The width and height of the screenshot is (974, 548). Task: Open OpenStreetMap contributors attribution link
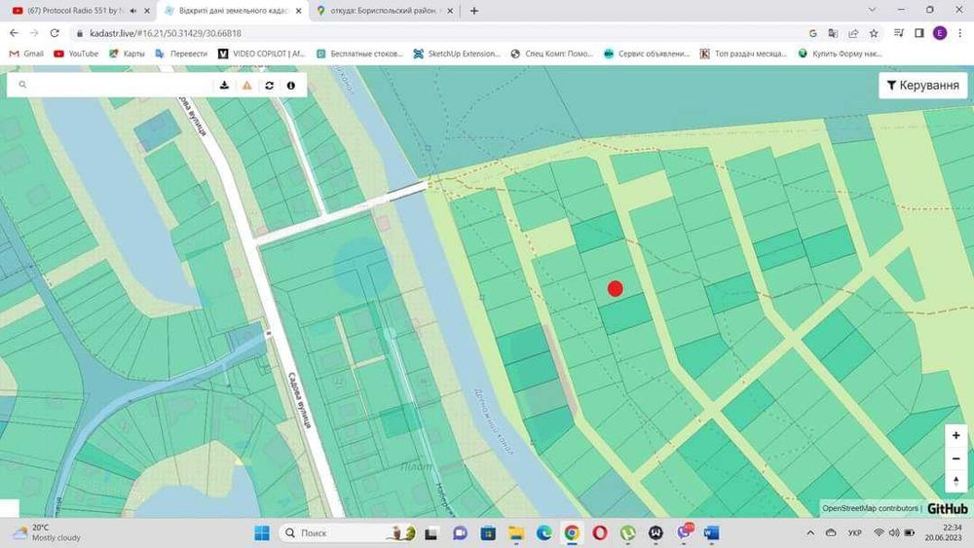coord(870,508)
